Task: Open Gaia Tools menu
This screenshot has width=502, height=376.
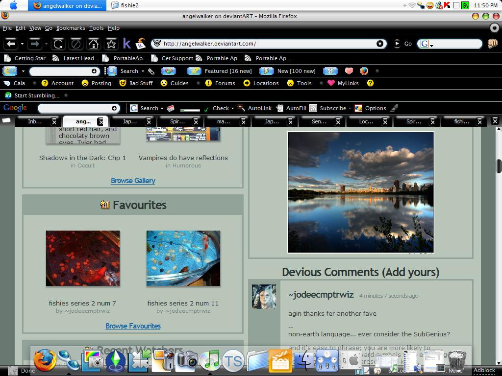Action: 299,83
